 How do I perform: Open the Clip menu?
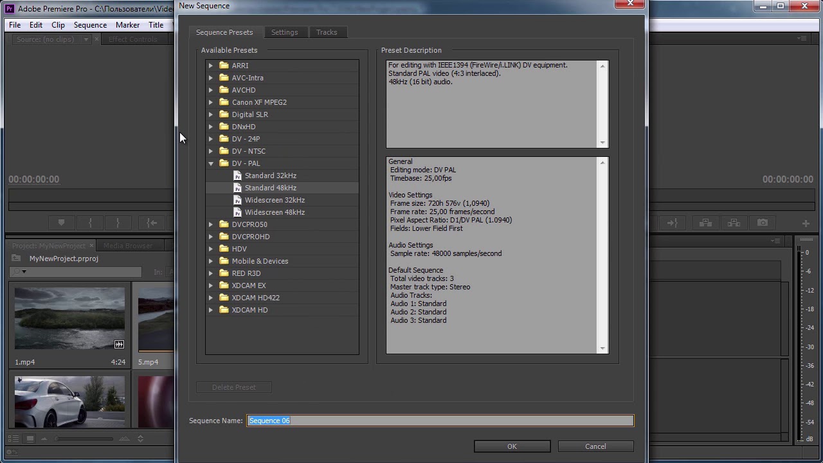click(x=58, y=25)
